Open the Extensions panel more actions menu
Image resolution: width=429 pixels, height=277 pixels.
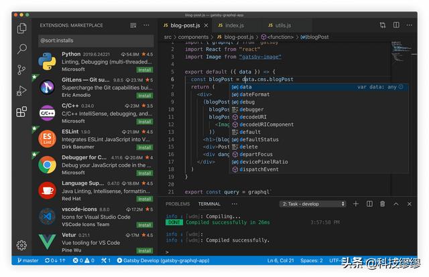pyautogui.click(x=147, y=25)
